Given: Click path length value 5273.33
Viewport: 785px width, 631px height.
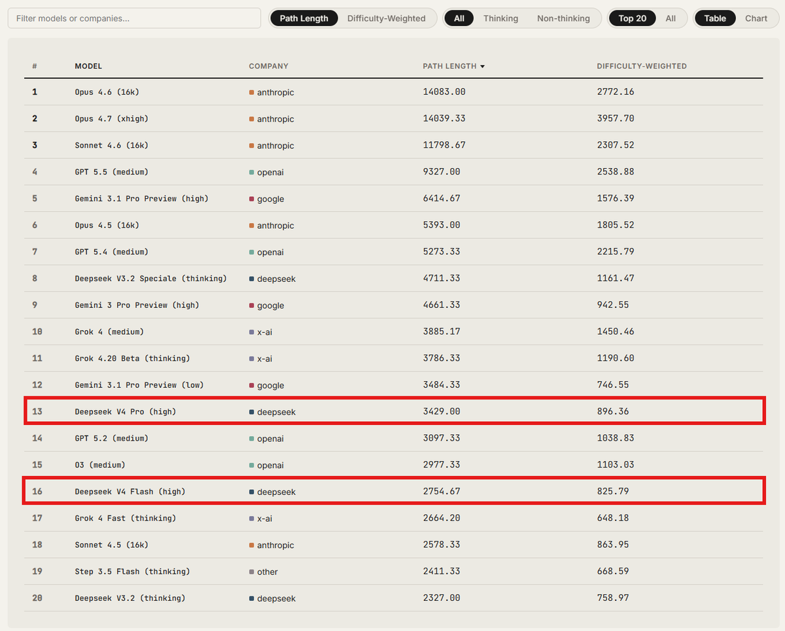Looking at the screenshot, I should coord(442,252).
